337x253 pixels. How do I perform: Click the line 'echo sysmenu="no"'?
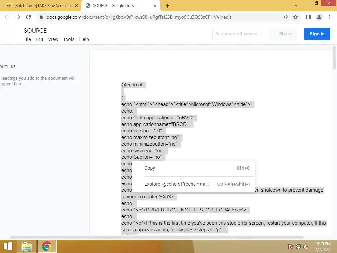pyautogui.click(x=143, y=151)
